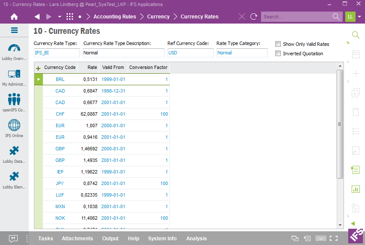The image size is (365, 245).
Task: Click the breadcrumb dot icon
Action: point(80,17)
